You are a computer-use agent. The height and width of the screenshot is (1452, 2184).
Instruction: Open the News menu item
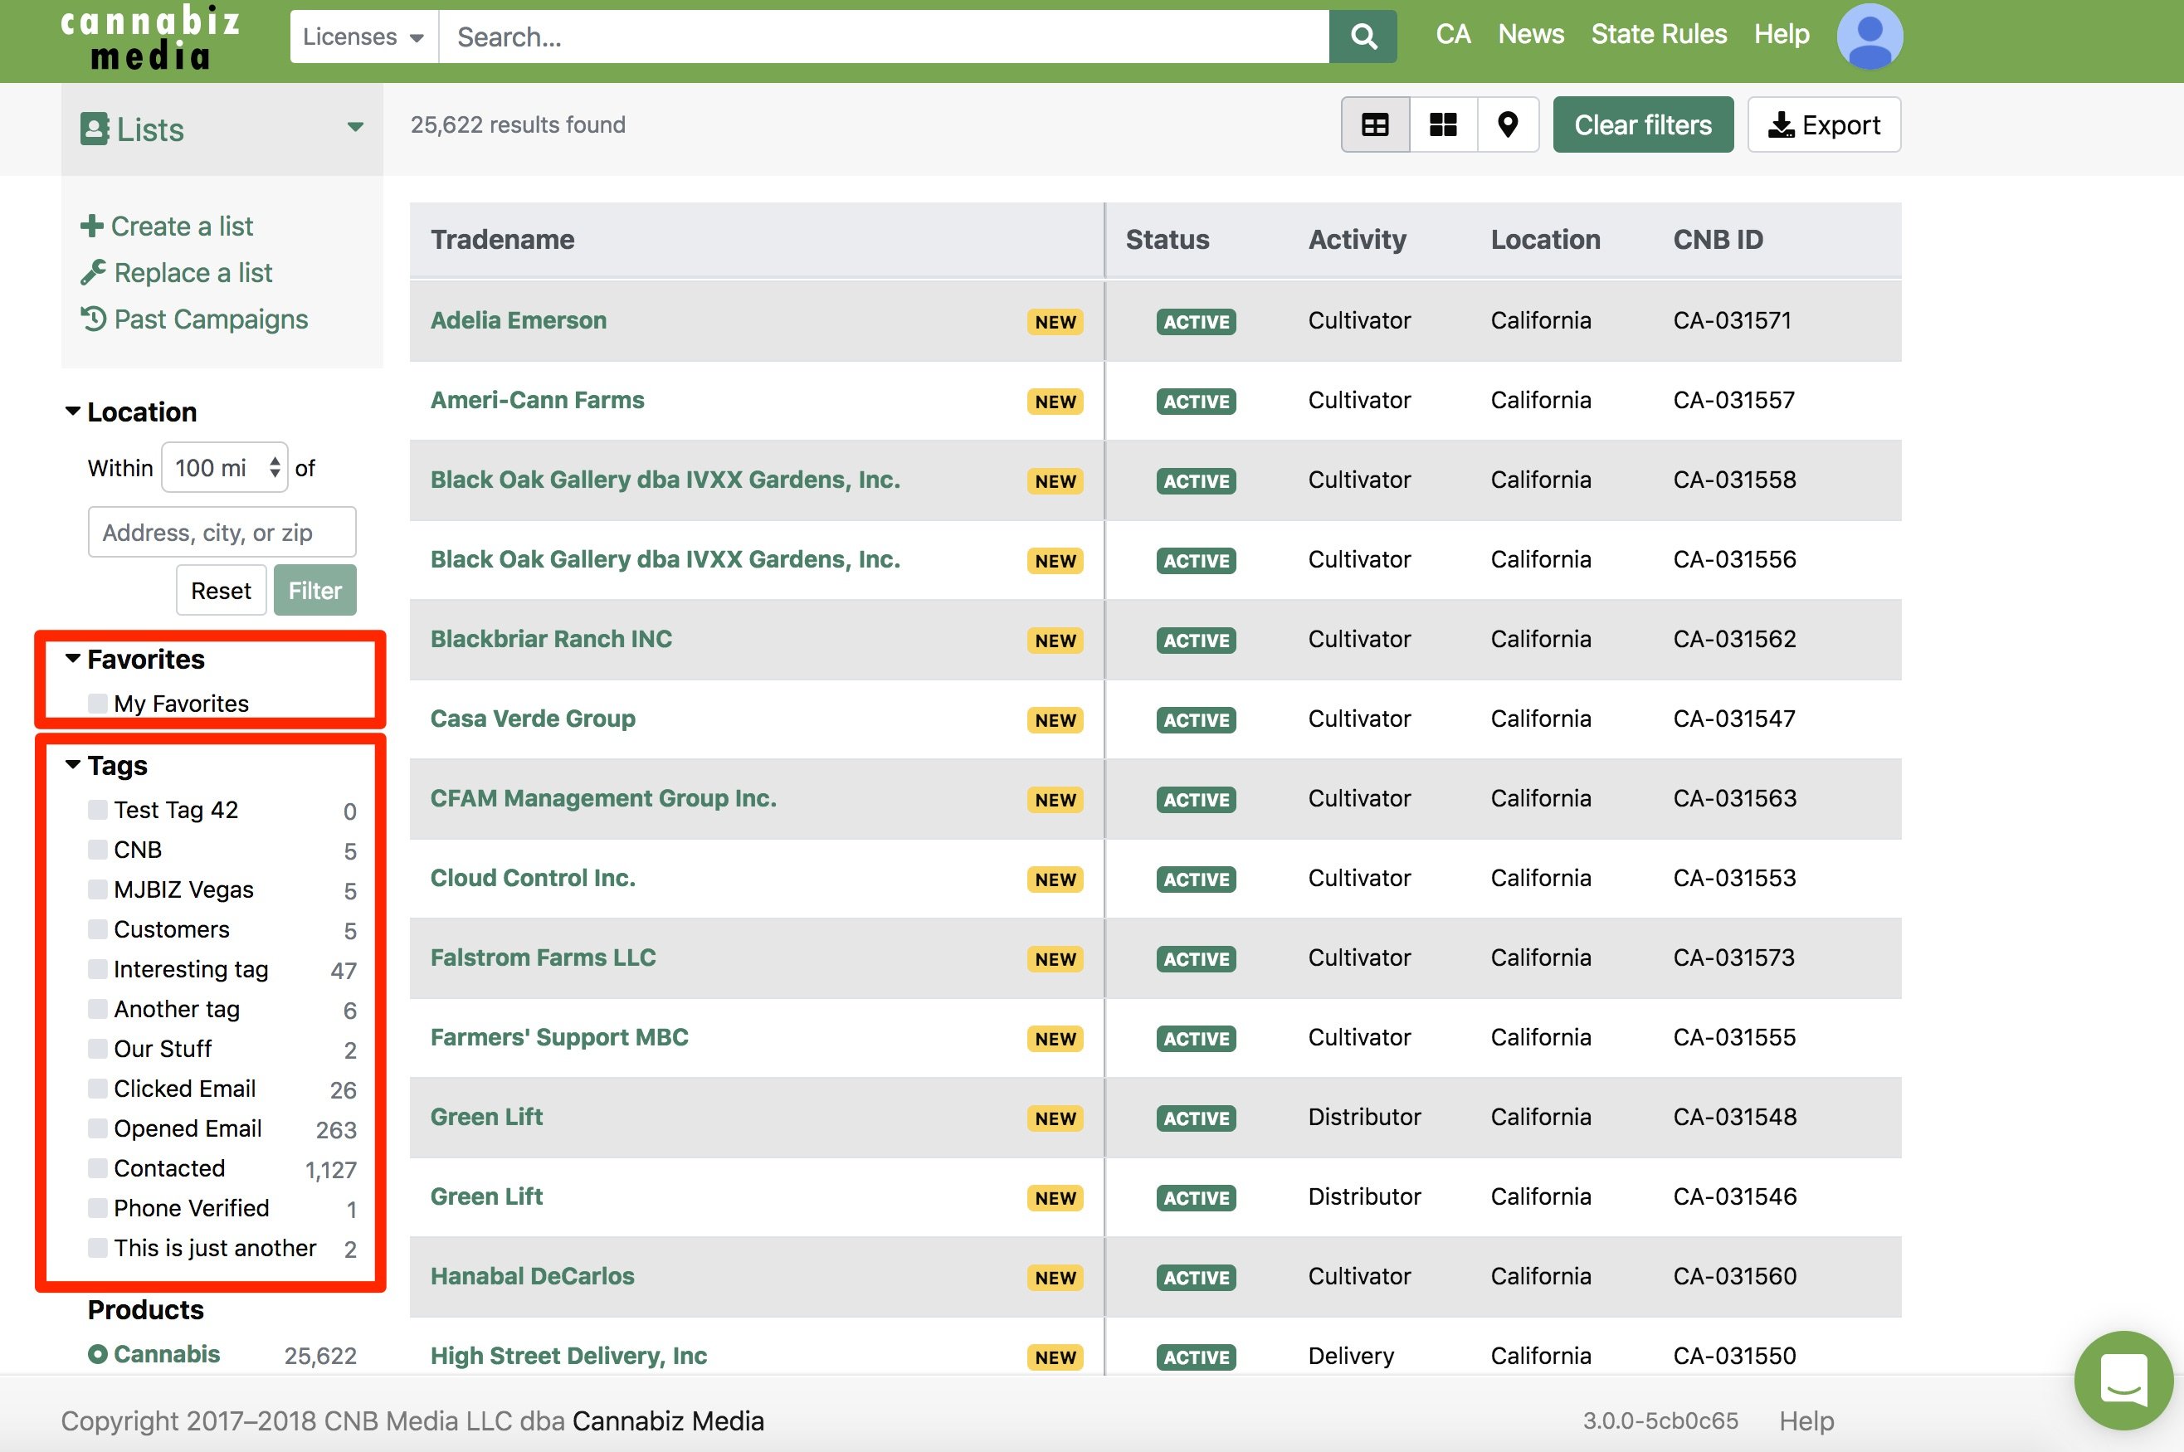click(x=1530, y=34)
